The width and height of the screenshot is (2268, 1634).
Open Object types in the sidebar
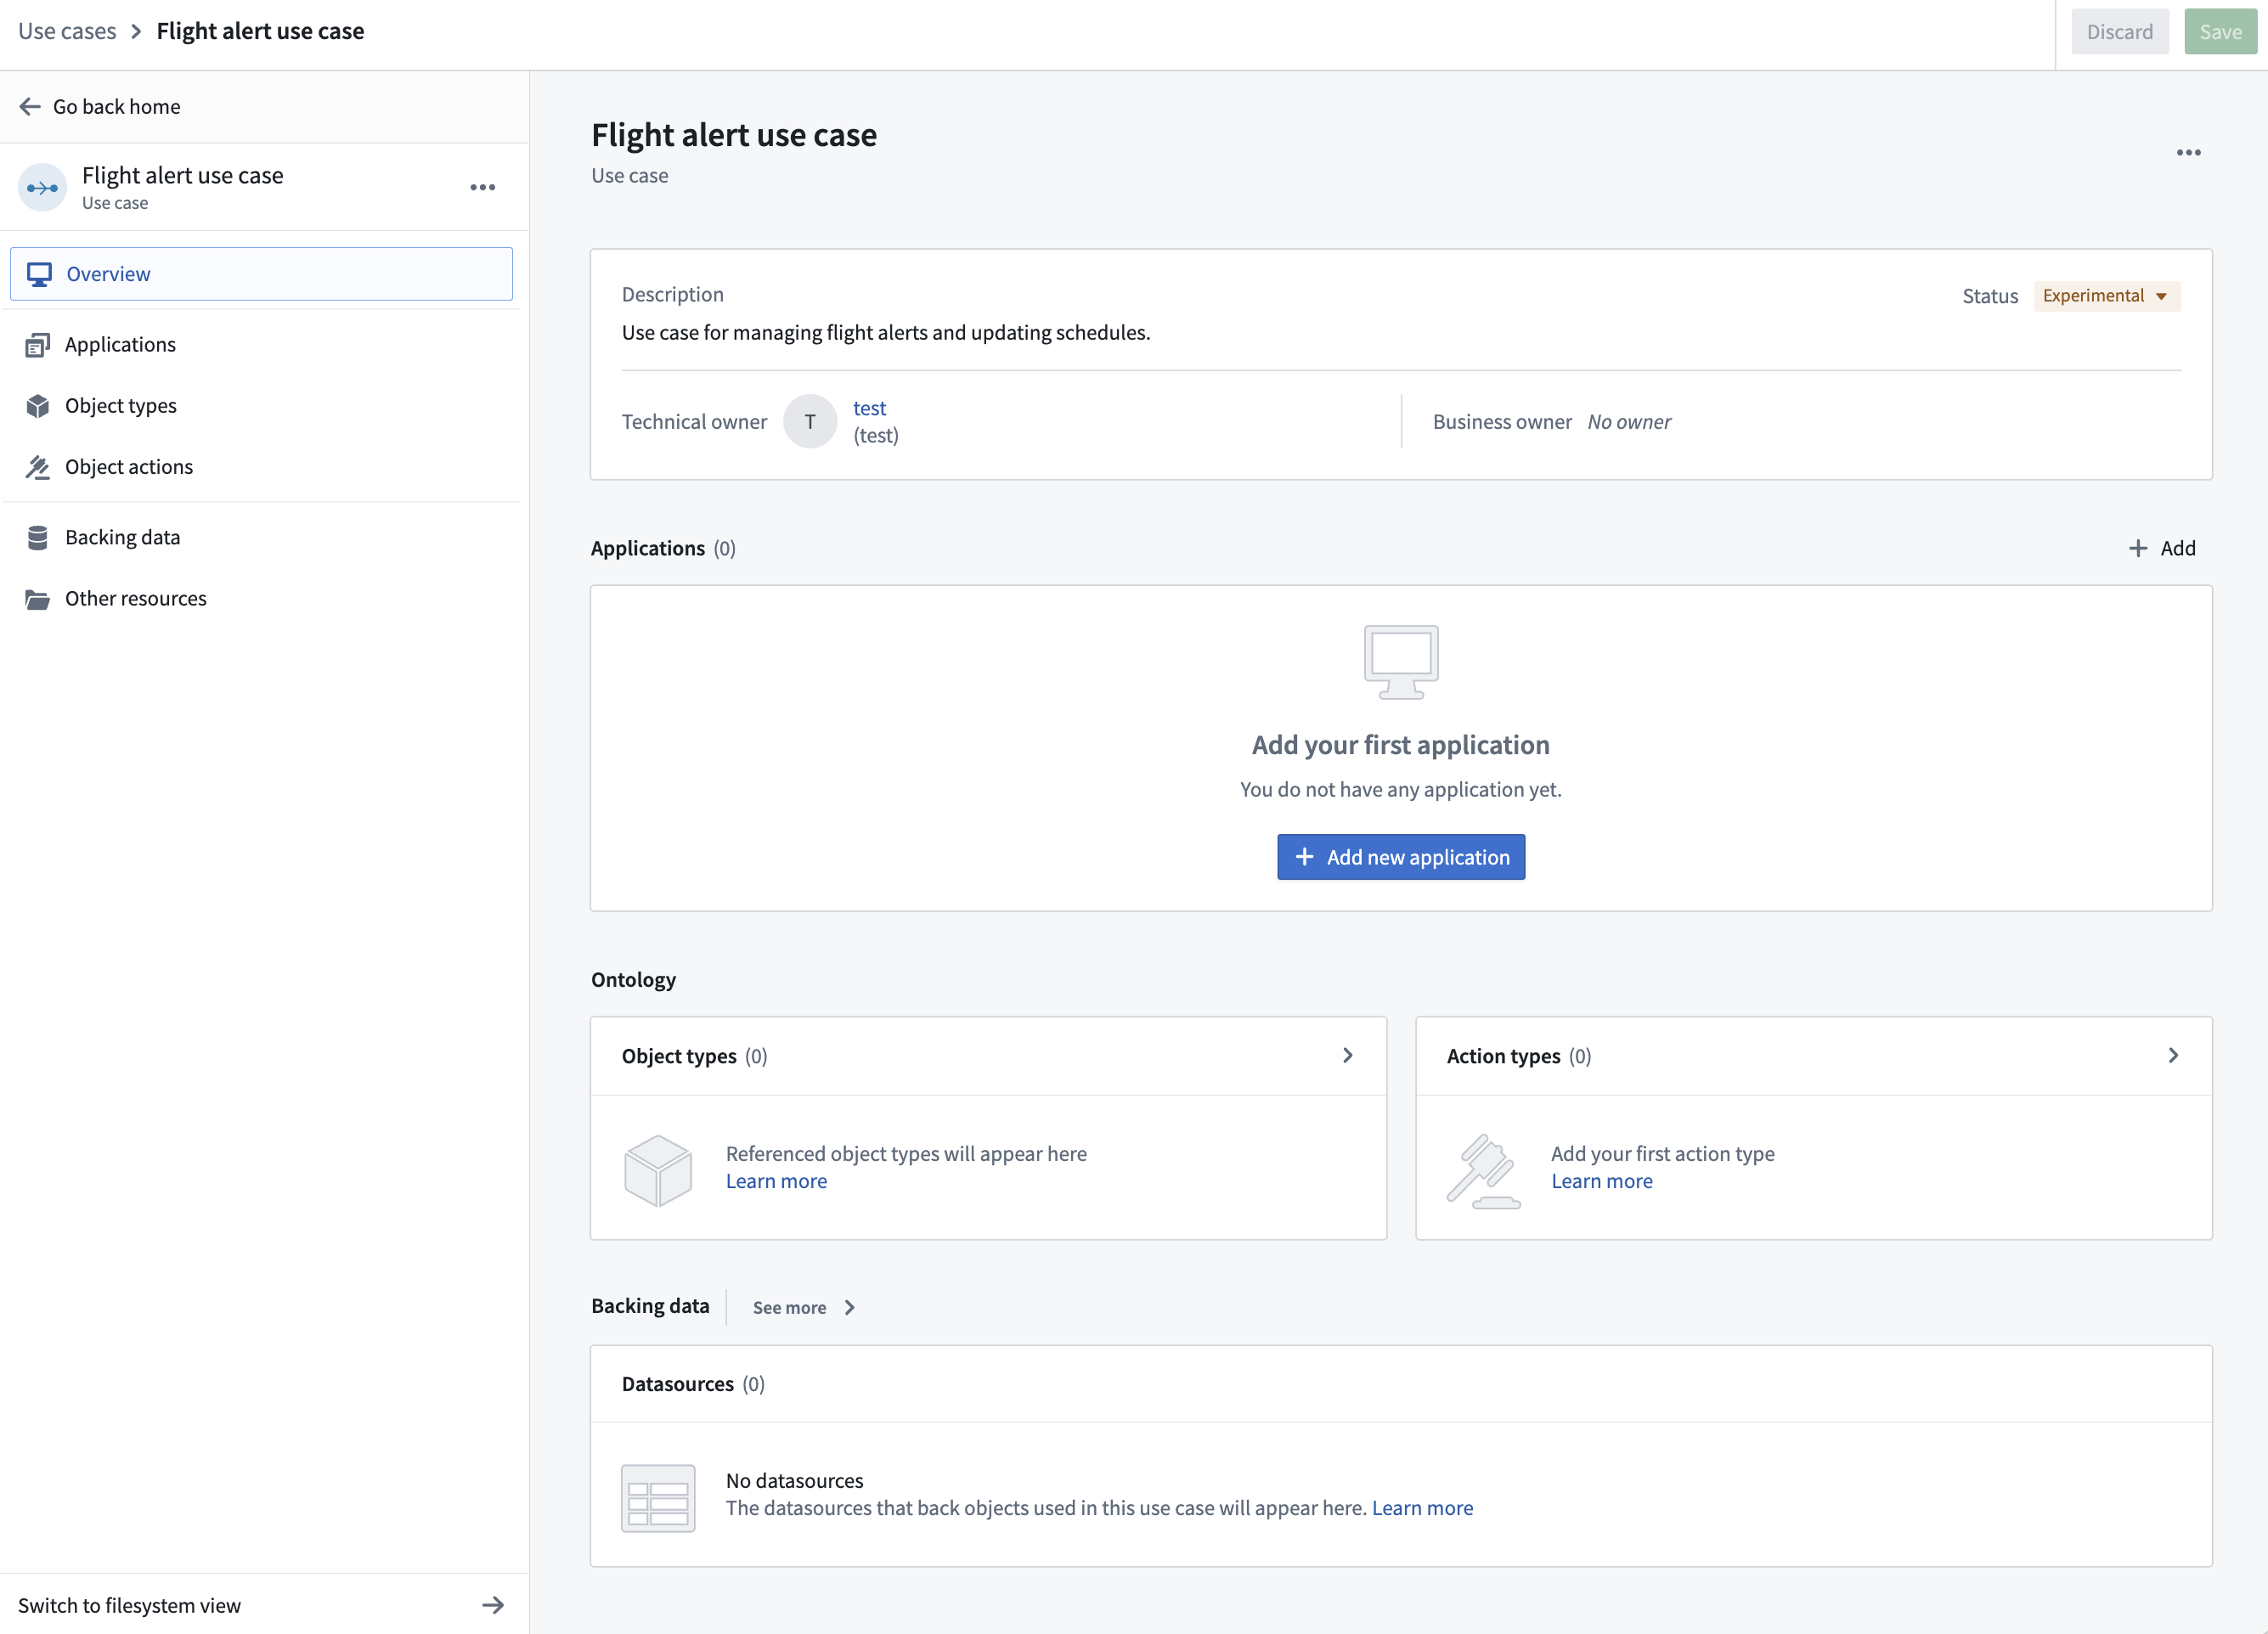[261, 406]
